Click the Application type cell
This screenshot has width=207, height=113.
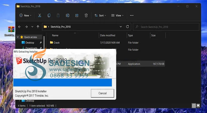(134, 64)
